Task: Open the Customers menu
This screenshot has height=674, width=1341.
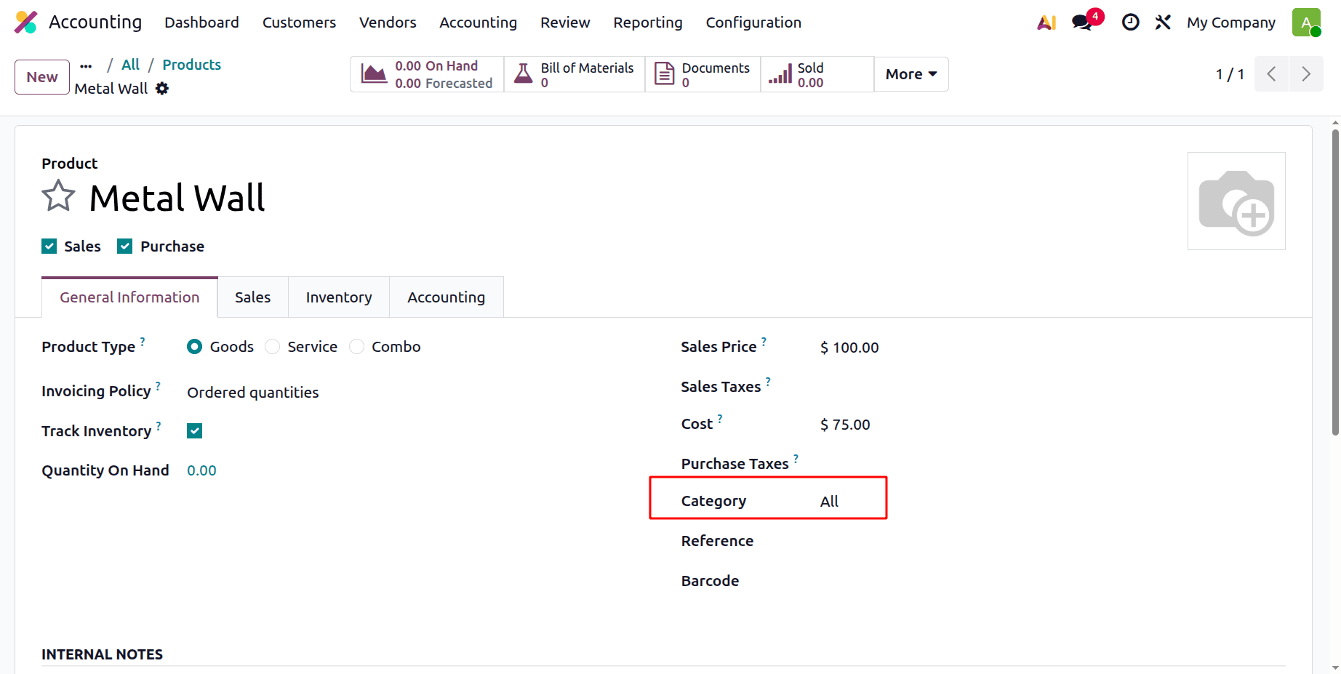Action: [299, 23]
